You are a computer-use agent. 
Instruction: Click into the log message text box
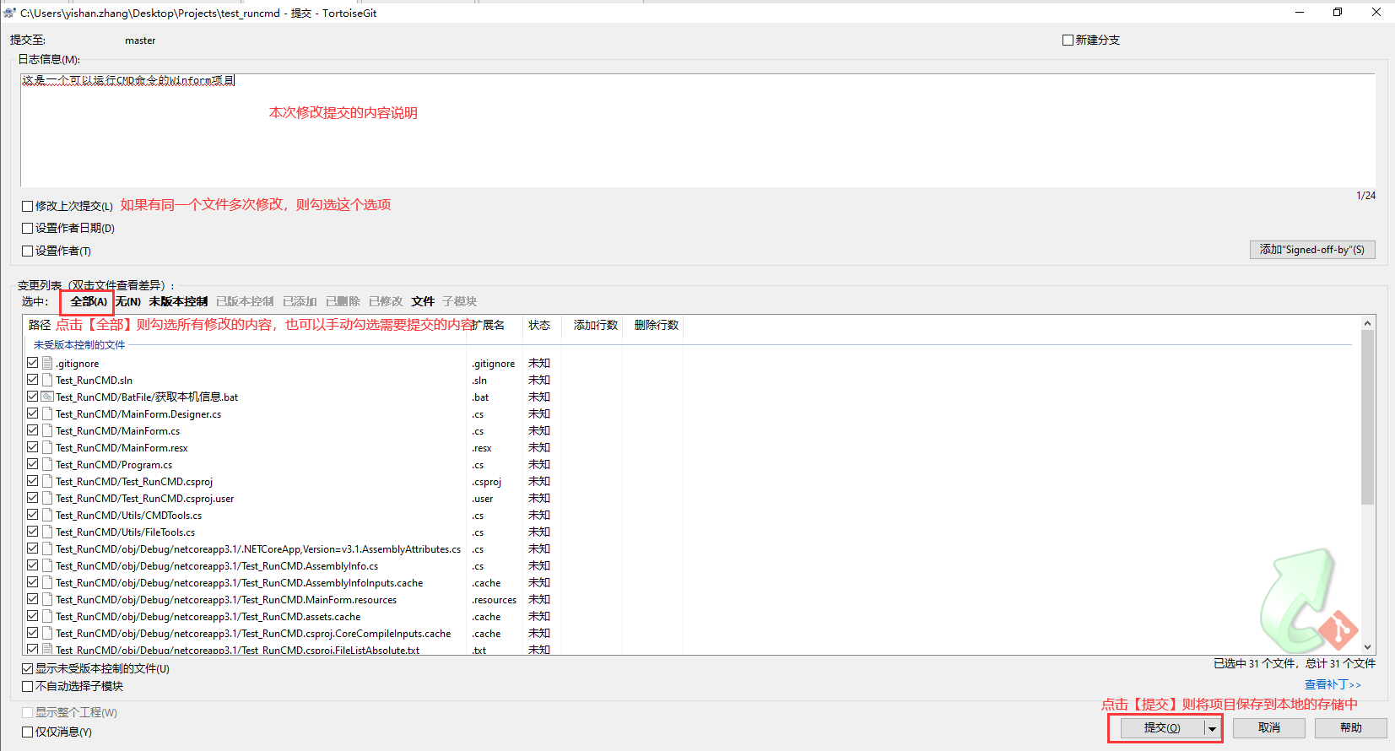[697, 130]
